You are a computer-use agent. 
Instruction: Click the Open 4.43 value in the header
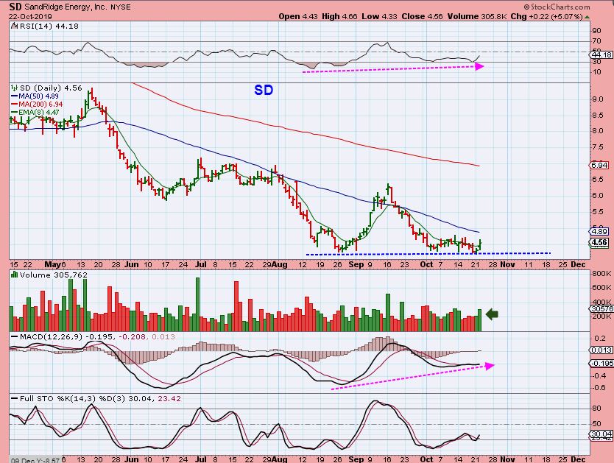point(298,16)
